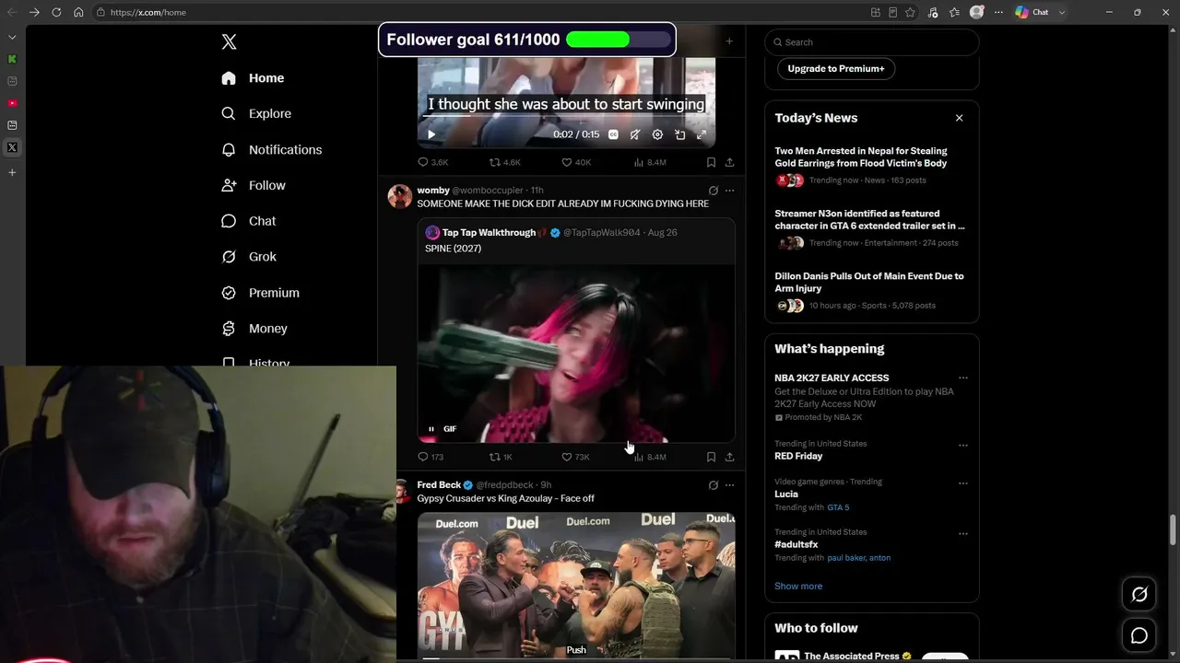Click Show more under What's happening
1180x663 pixels.
(x=798, y=586)
